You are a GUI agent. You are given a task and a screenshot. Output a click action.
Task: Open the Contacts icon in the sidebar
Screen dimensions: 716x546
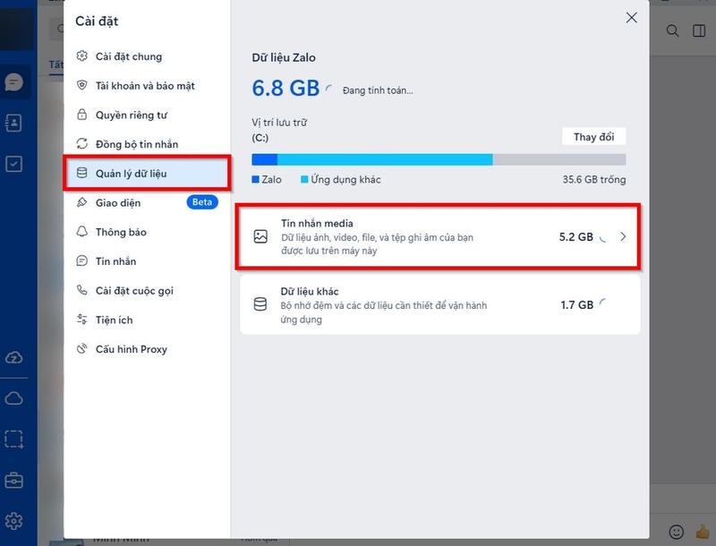(13, 123)
